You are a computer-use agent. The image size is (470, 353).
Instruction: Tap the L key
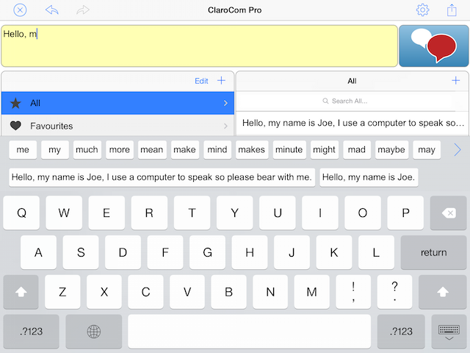(376, 252)
